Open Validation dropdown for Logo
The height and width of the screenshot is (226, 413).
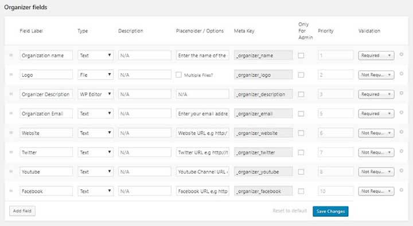point(376,75)
